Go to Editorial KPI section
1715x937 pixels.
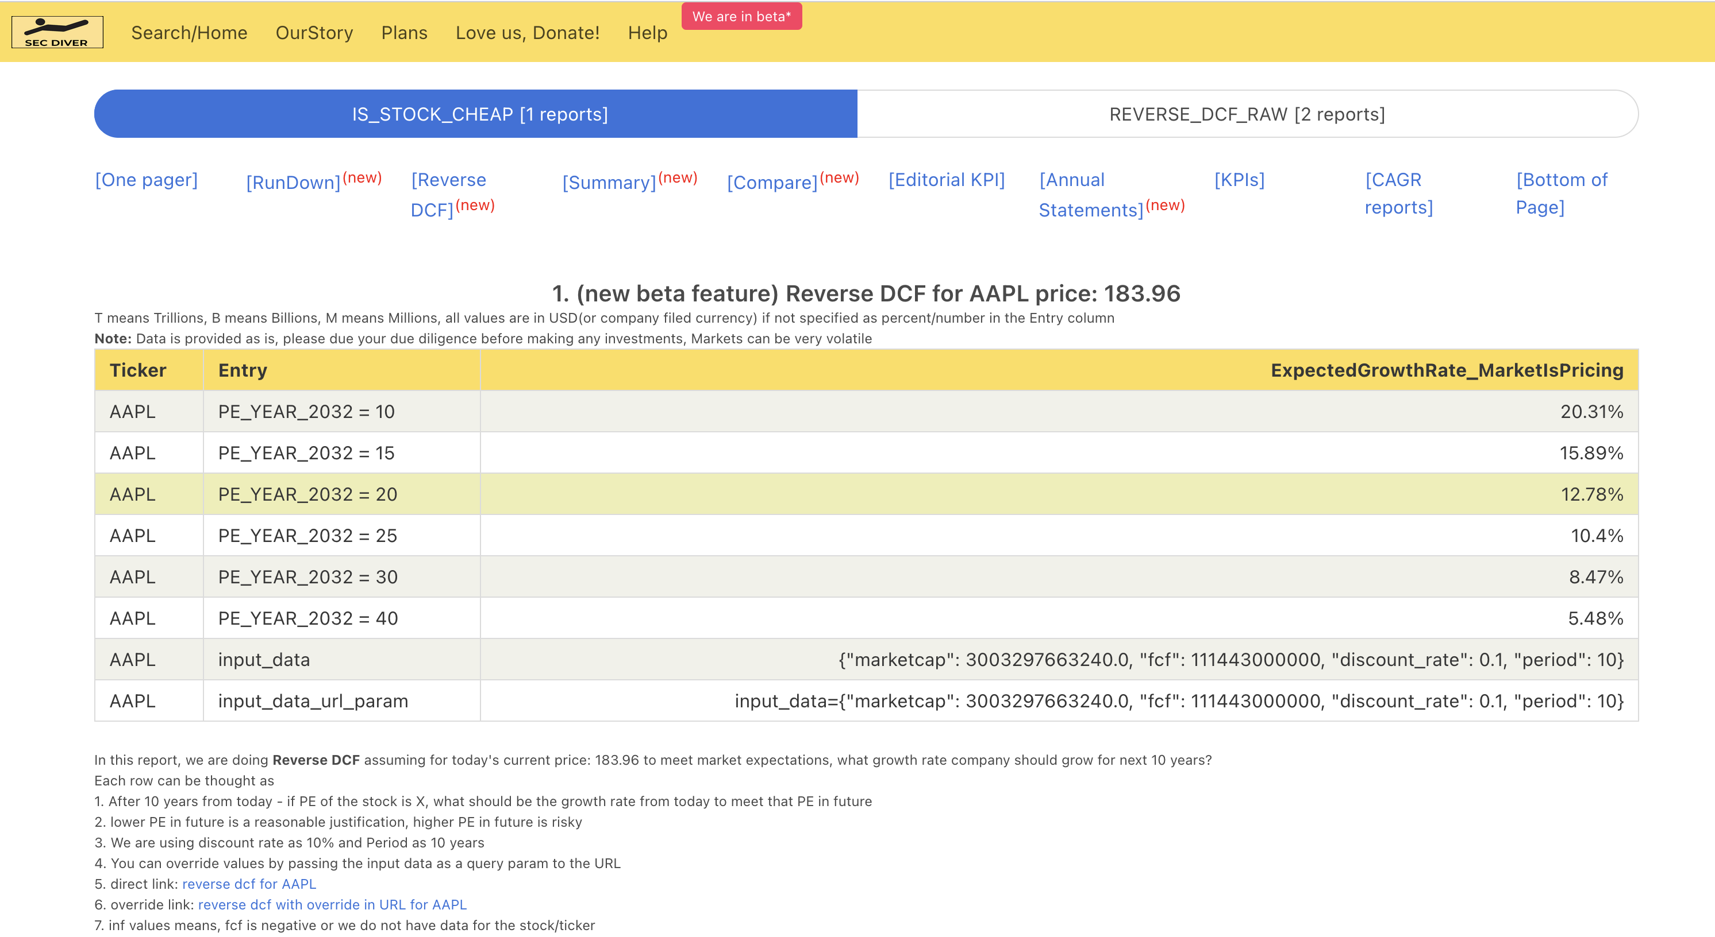(x=946, y=180)
